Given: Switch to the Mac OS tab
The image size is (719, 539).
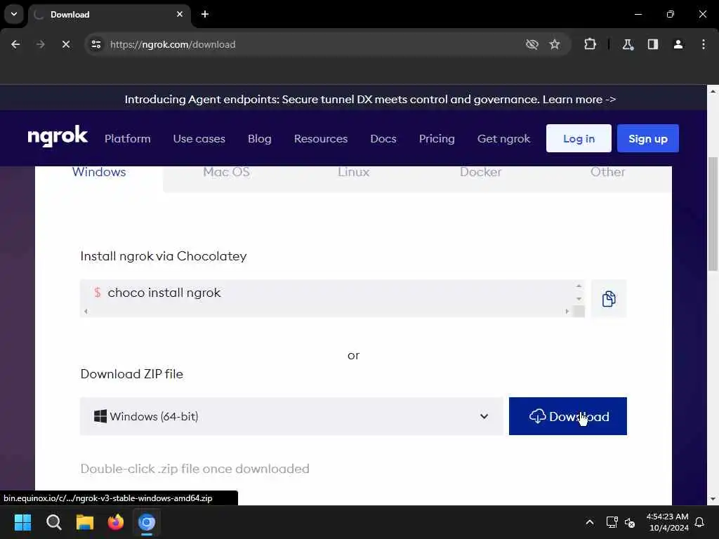Looking at the screenshot, I should coord(226,173).
